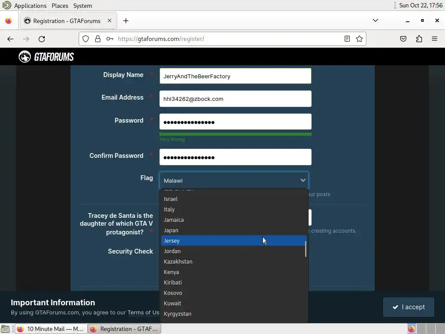Switch to the Registration - GTAForums tab
Image resolution: width=445 pixels, height=334 pixels.
[68, 21]
